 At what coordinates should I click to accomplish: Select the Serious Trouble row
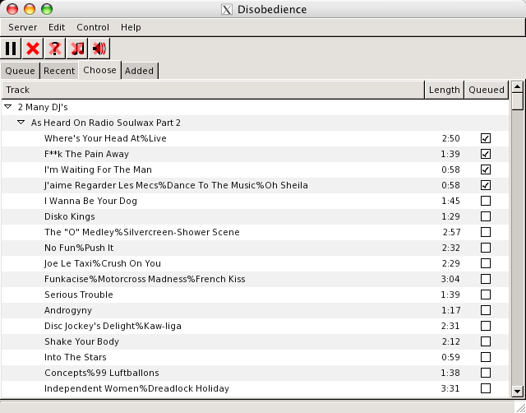tap(255, 295)
